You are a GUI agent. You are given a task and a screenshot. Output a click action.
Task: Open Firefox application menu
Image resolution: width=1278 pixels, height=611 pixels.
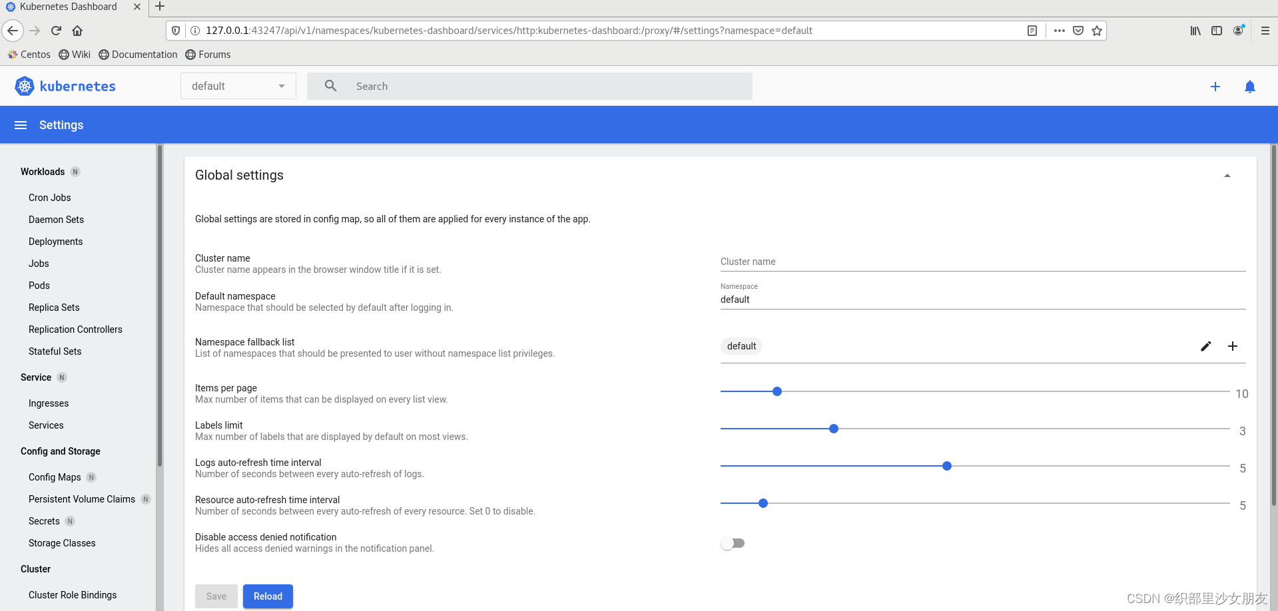tap(1265, 31)
